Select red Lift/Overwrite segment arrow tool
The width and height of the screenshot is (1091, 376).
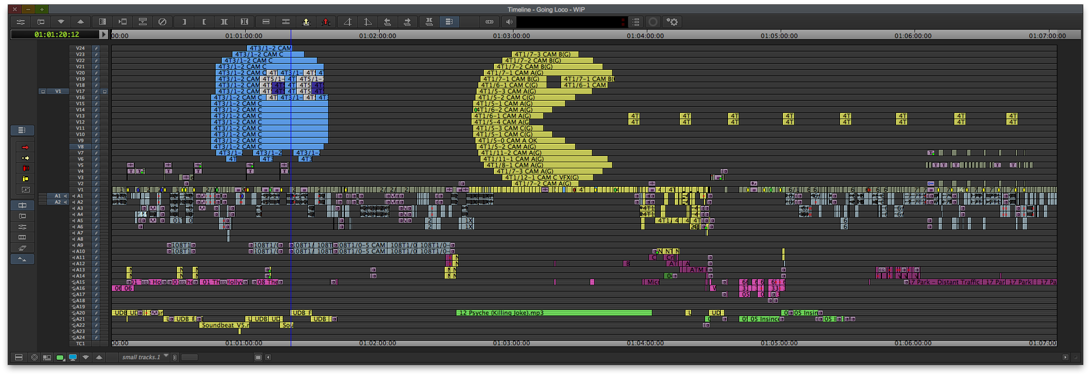25,147
